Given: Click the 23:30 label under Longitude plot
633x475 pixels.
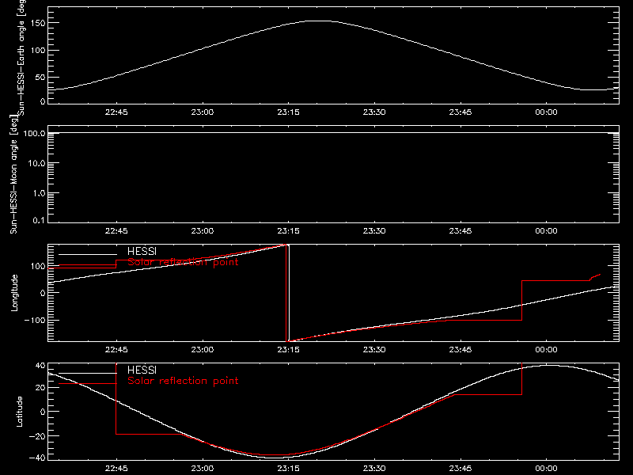Looking at the screenshot, I should pos(374,350).
